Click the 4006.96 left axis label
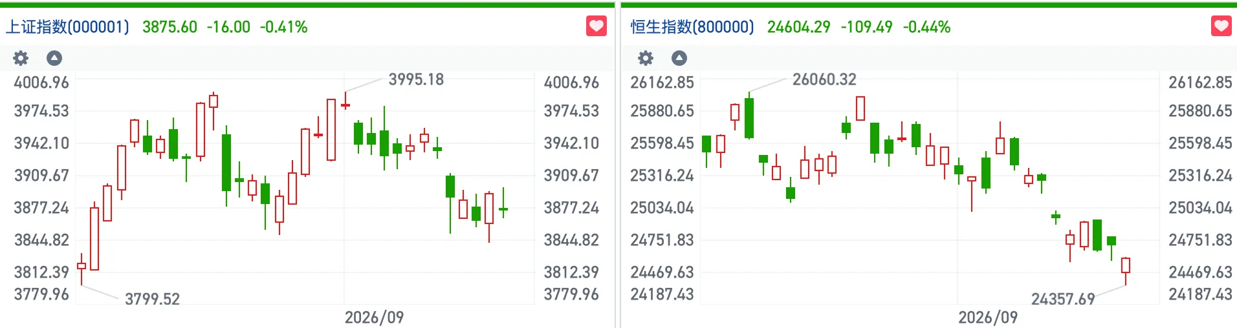The width and height of the screenshot is (1237, 328). tap(41, 83)
